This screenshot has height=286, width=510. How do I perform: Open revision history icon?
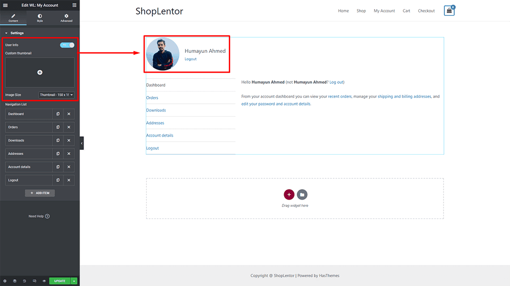[x=24, y=281]
